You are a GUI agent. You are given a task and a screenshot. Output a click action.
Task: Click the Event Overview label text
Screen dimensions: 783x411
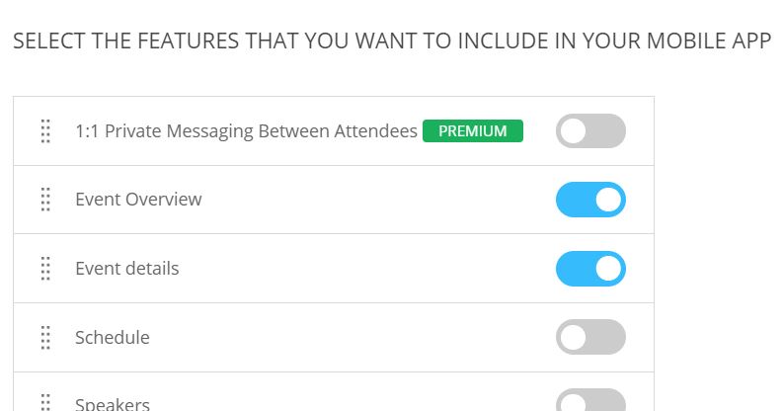[138, 200]
